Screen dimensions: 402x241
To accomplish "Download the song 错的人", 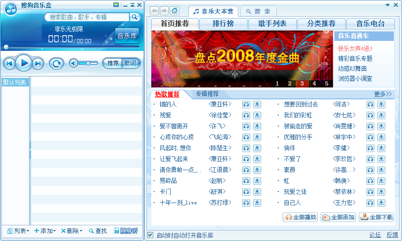I will click(257, 105).
